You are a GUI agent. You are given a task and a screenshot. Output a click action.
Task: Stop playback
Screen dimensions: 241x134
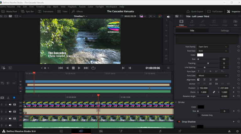pos(73,68)
